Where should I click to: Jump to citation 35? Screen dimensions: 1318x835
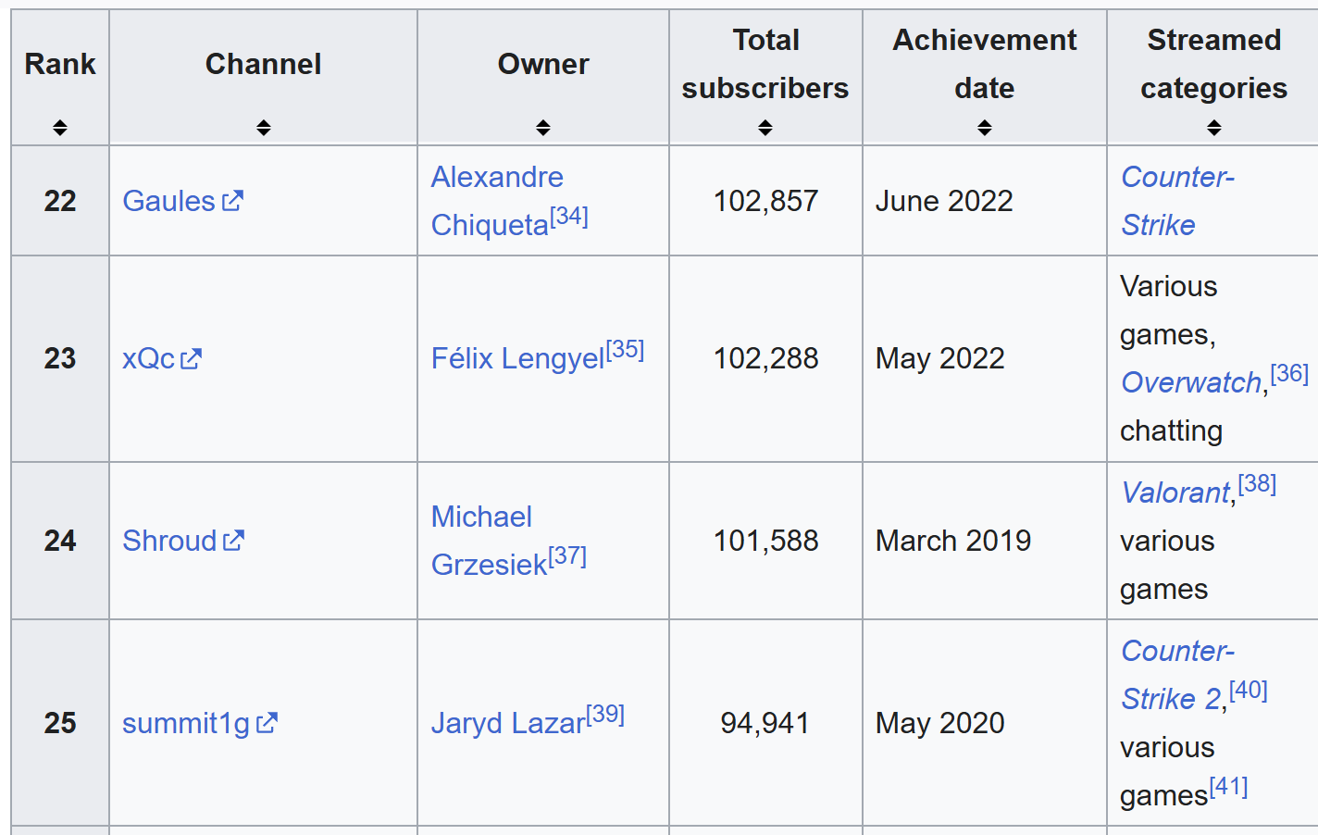626,350
